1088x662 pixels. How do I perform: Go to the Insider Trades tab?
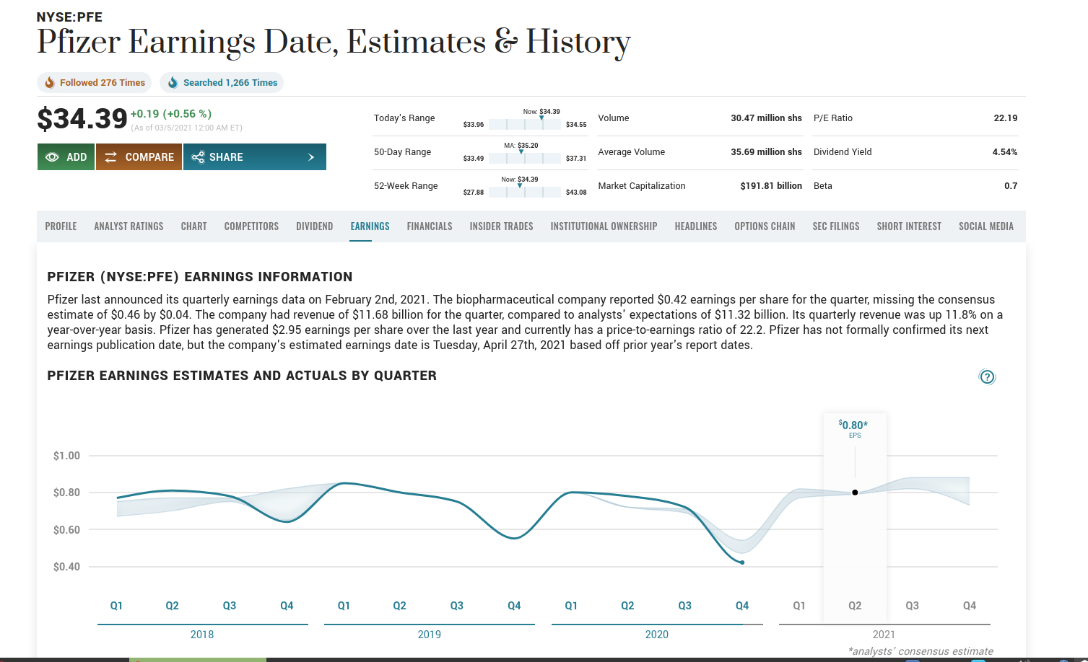(x=501, y=226)
